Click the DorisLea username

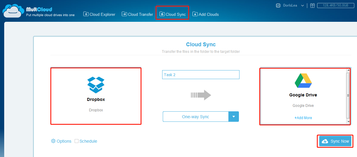pos(290,5)
